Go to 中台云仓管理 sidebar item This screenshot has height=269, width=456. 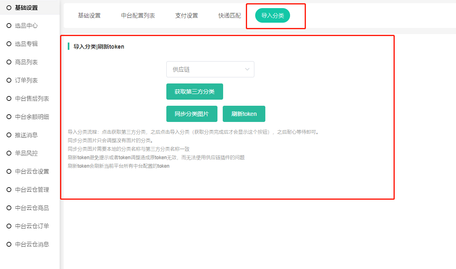[x=32, y=190]
